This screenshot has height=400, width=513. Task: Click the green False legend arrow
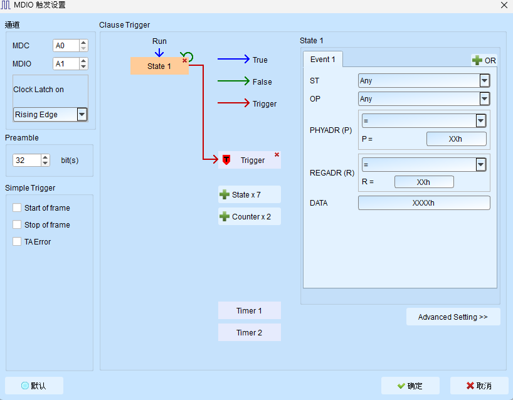pos(233,81)
